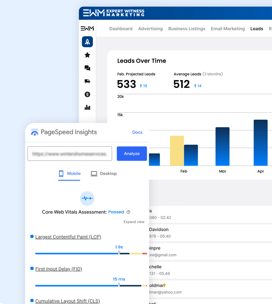Open the Dashboard menu item
Image resolution: width=272 pixels, height=304 pixels.
click(x=121, y=29)
